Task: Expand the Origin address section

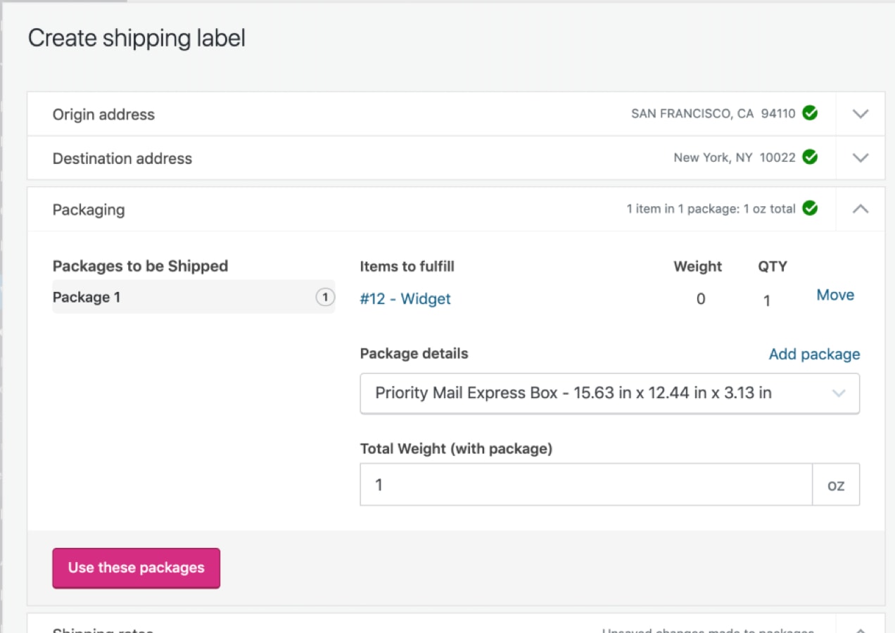Action: (860, 113)
